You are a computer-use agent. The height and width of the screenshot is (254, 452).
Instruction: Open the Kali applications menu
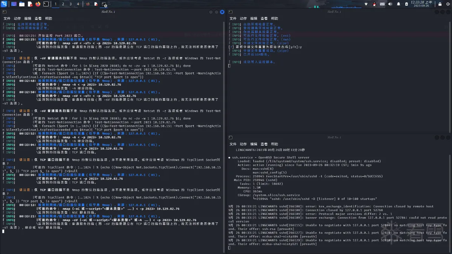coord(4,4)
